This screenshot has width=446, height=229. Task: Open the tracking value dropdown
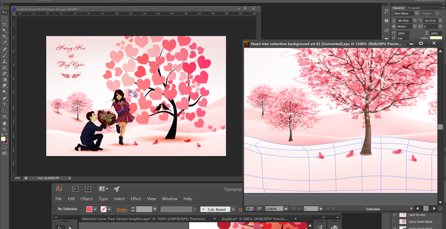point(440,26)
